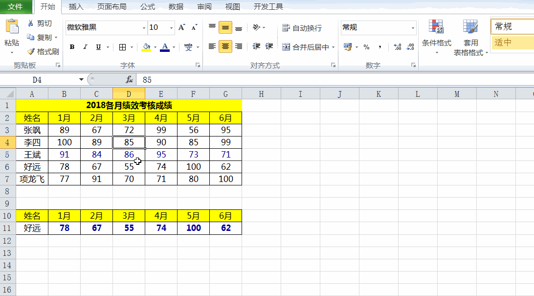Open the Number dialog launcher (数字)

413,65
